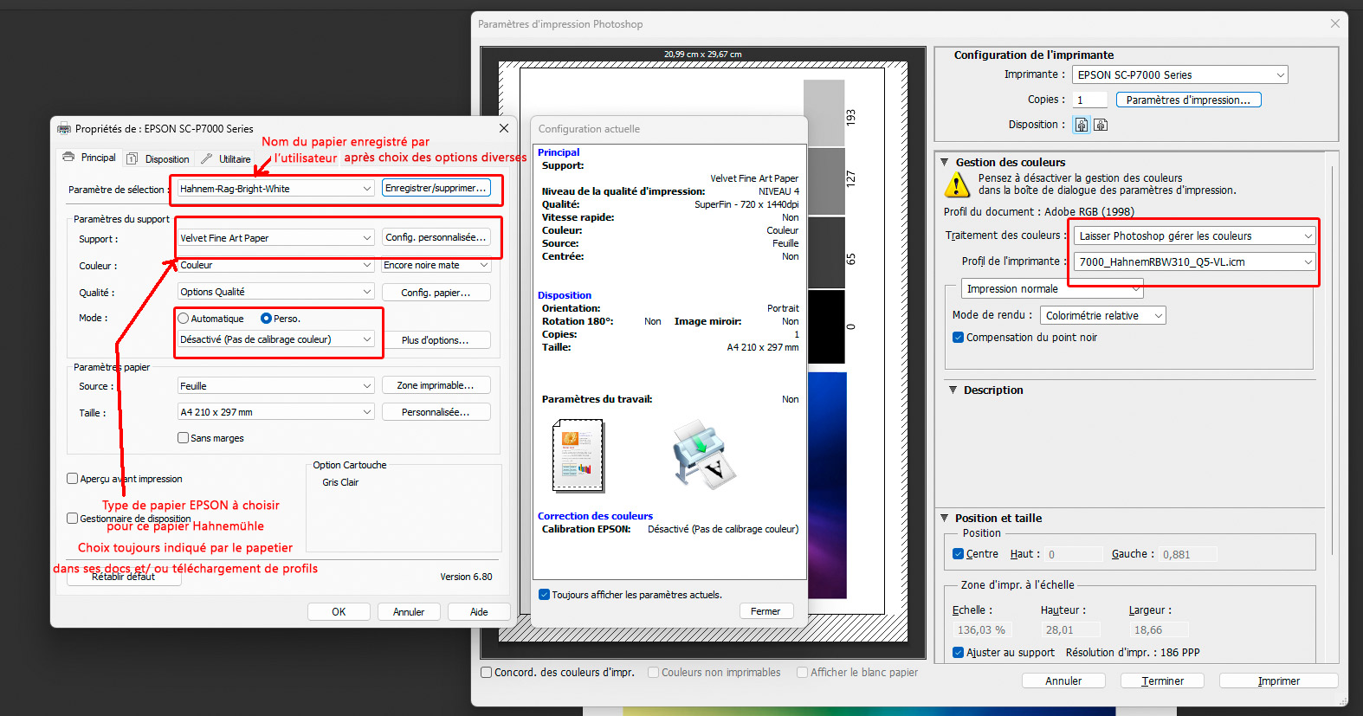
Task: Uncheck Compensation du point noir
Action: 959,338
